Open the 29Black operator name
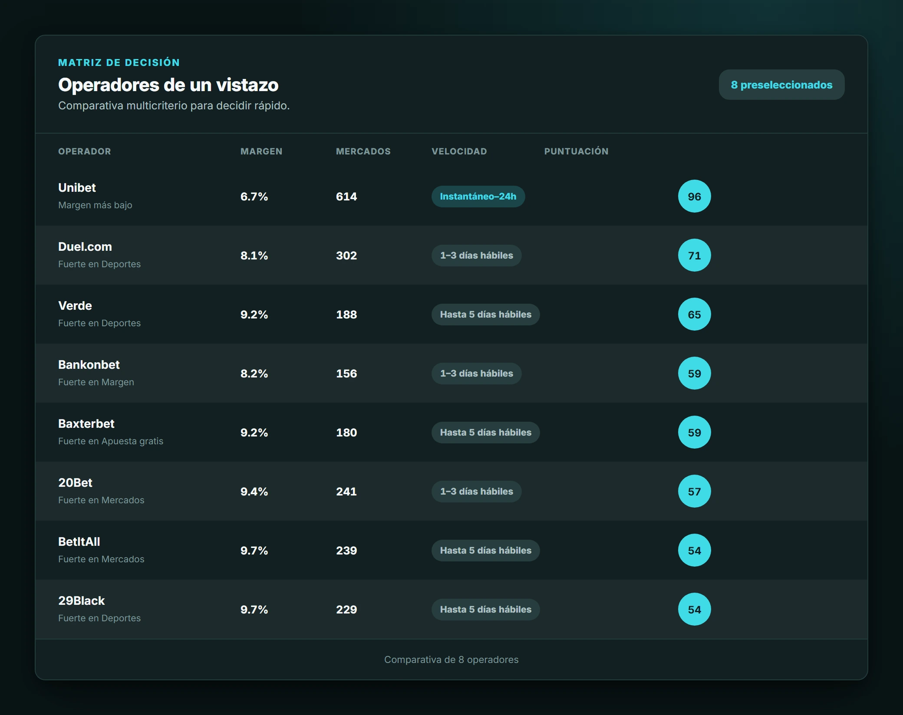This screenshot has width=903, height=715. coord(82,601)
